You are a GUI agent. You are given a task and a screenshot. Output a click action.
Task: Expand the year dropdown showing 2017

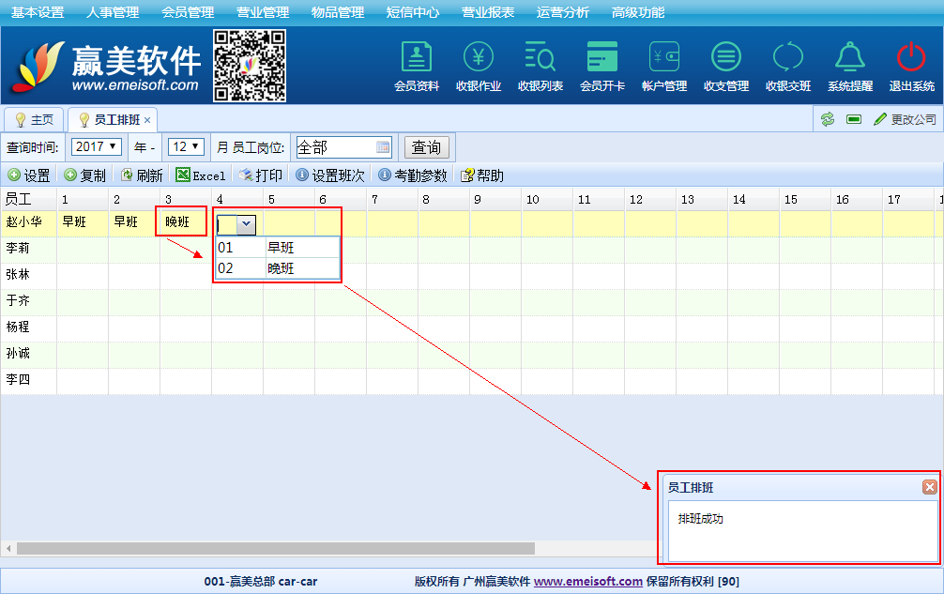click(x=98, y=147)
